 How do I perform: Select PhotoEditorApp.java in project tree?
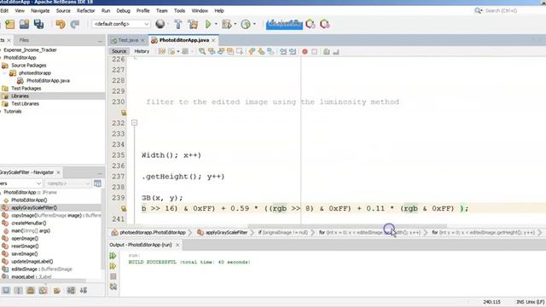(48, 81)
